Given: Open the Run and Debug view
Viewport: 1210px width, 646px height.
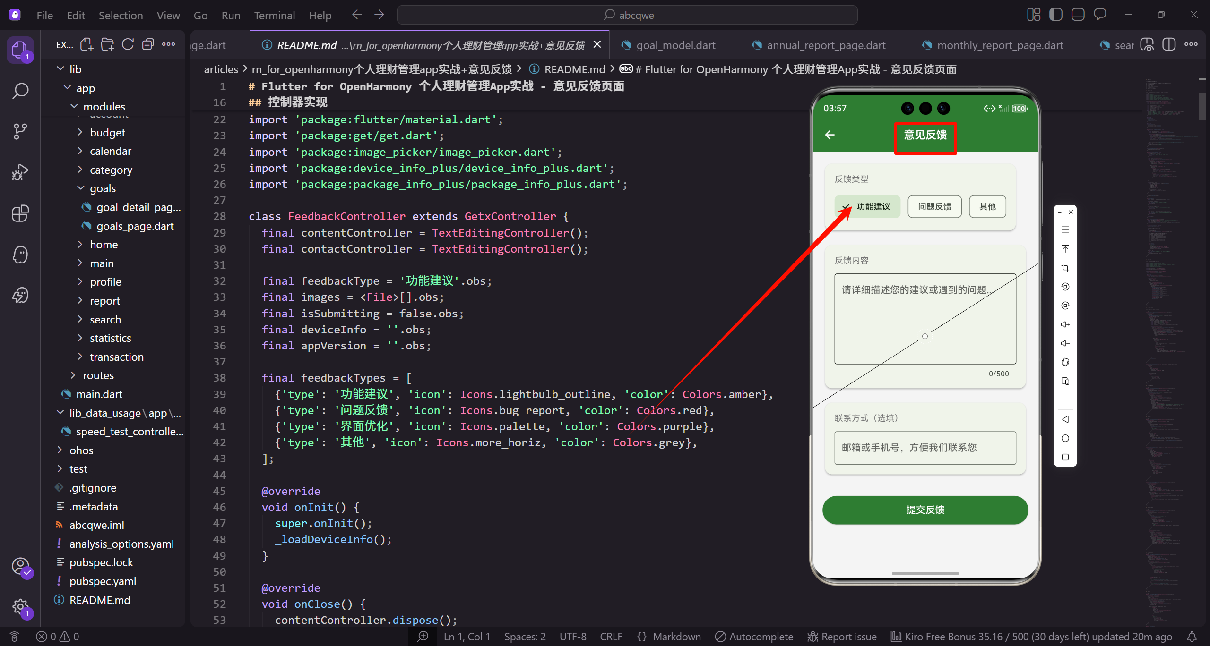Looking at the screenshot, I should tap(20, 172).
